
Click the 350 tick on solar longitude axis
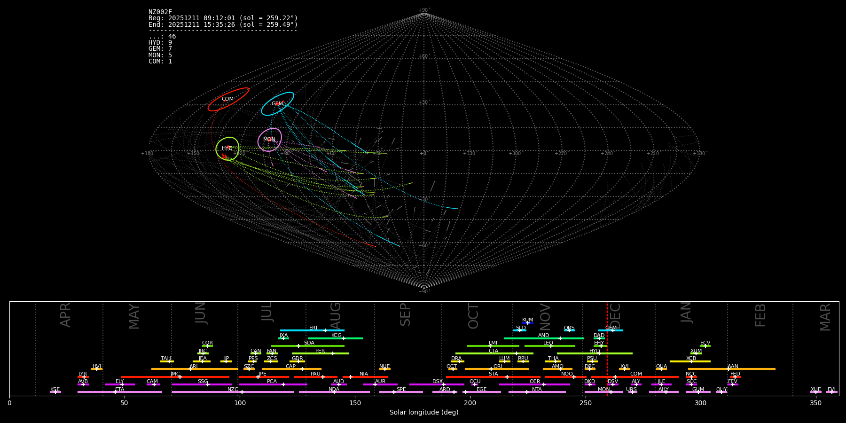pyautogui.click(x=815, y=403)
